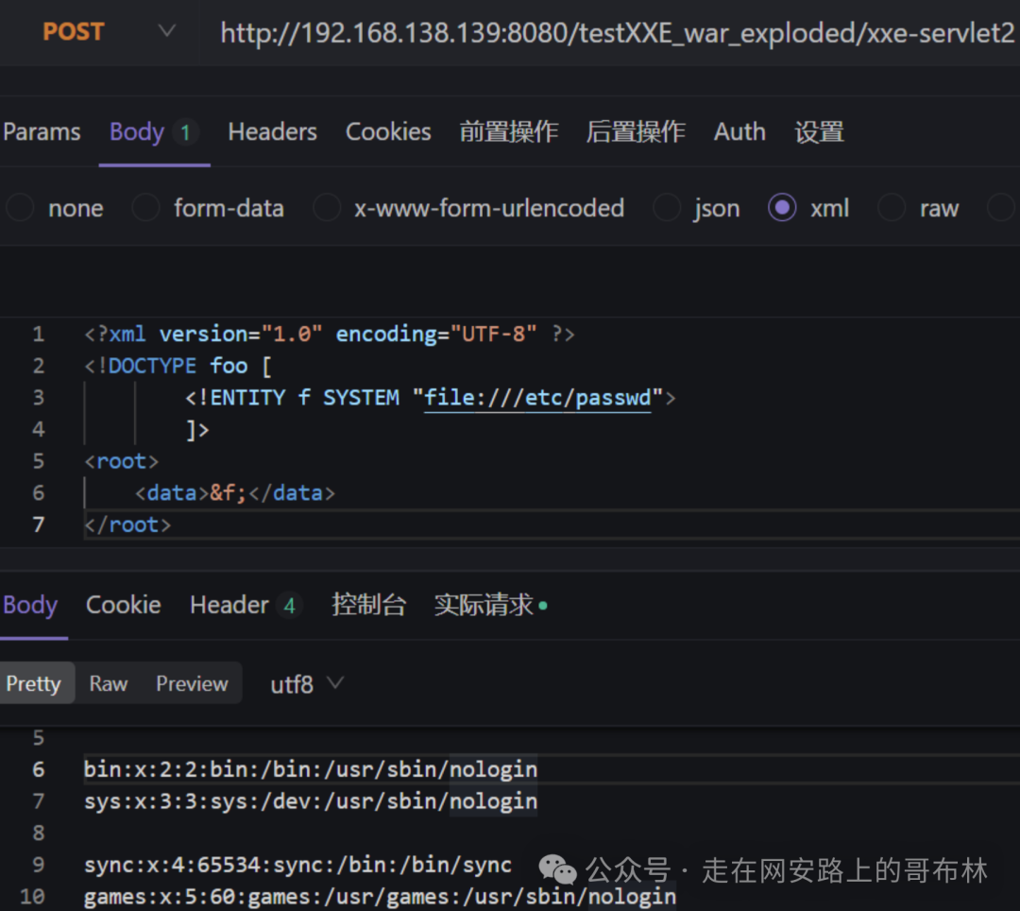Switch response view to Raw
Screen dimensions: 1020x911
[108, 683]
